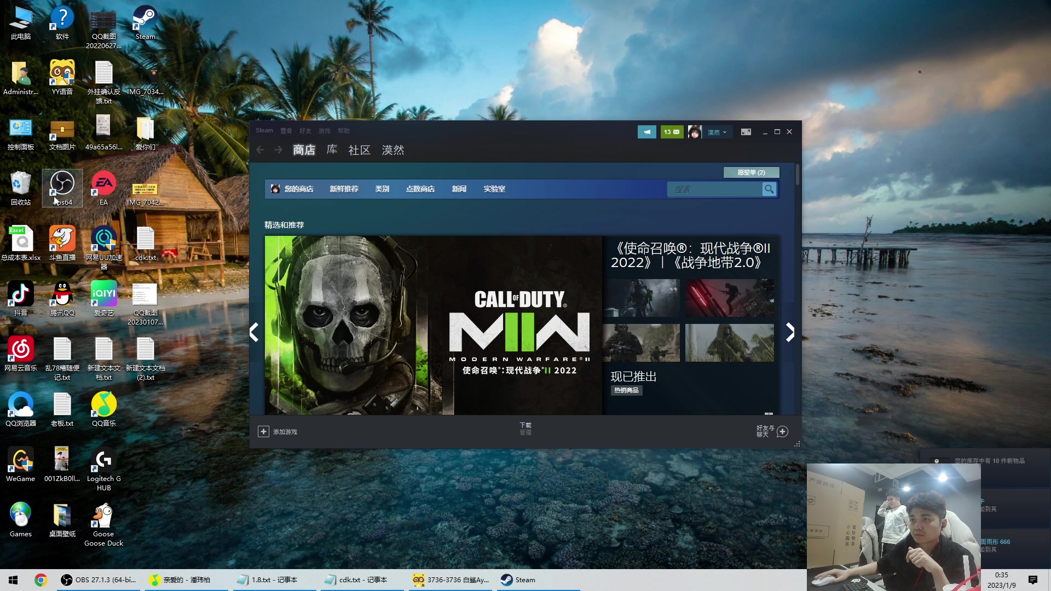Image resolution: width=1051 pixels, height=591 pixels.
Task: Open the 游戏 menu
Action: click(x=325, y=131)
